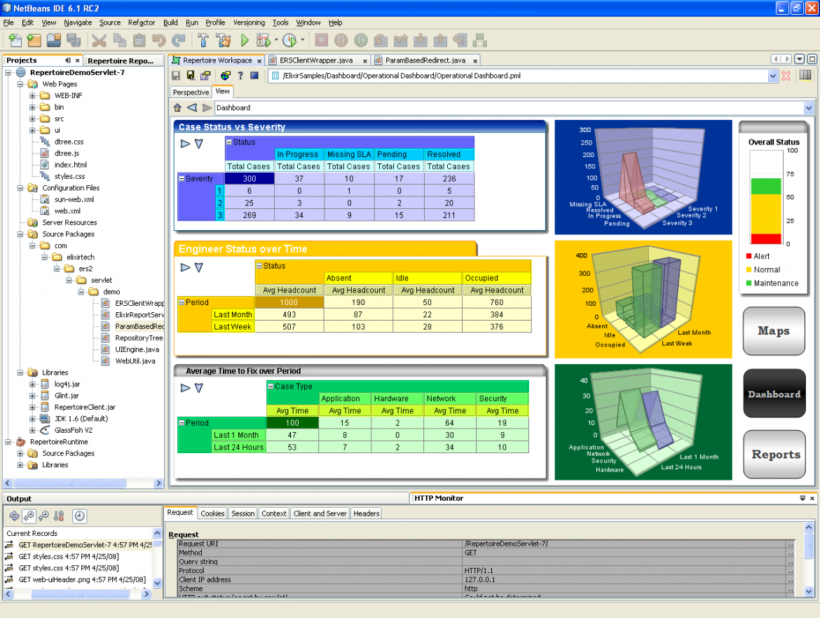
Task: Click the New File toolbar icon
Action: coord(15,41)
